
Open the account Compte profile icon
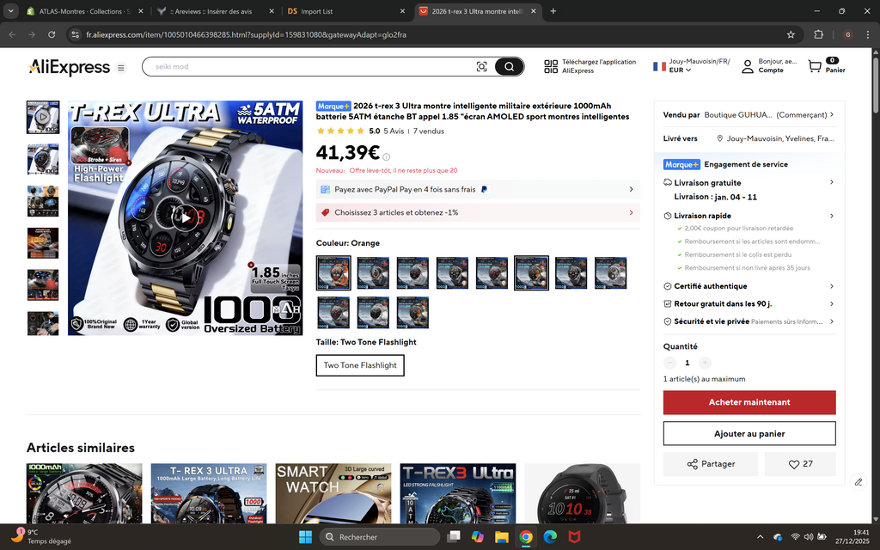tap(748, 67)
